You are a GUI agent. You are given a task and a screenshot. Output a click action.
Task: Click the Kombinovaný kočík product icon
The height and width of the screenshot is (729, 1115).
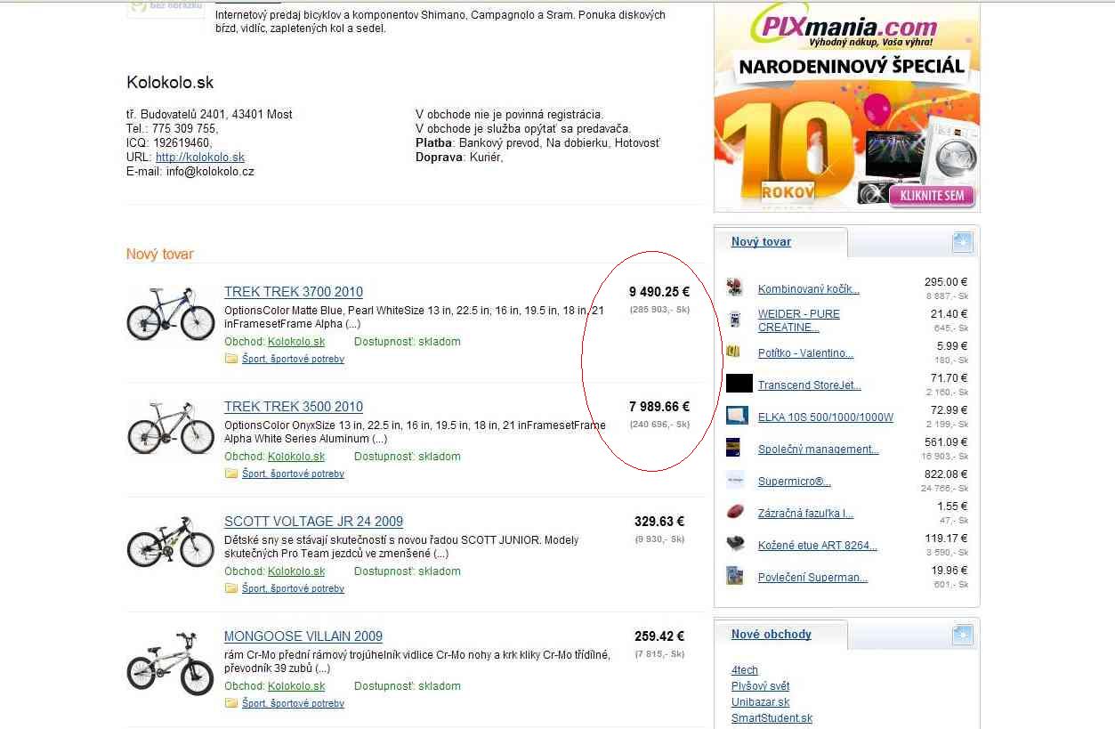click(735, 288)
